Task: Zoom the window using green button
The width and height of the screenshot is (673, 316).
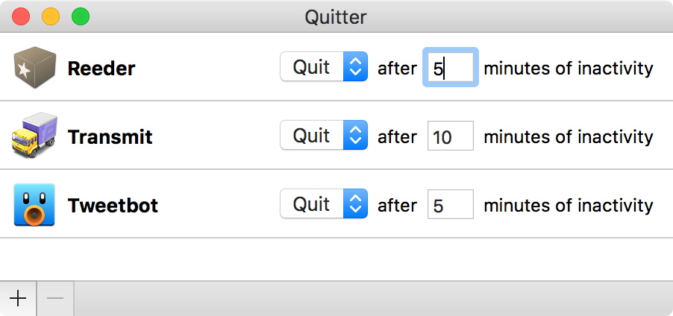Action: pyautogui.click(x=81, y=16)
